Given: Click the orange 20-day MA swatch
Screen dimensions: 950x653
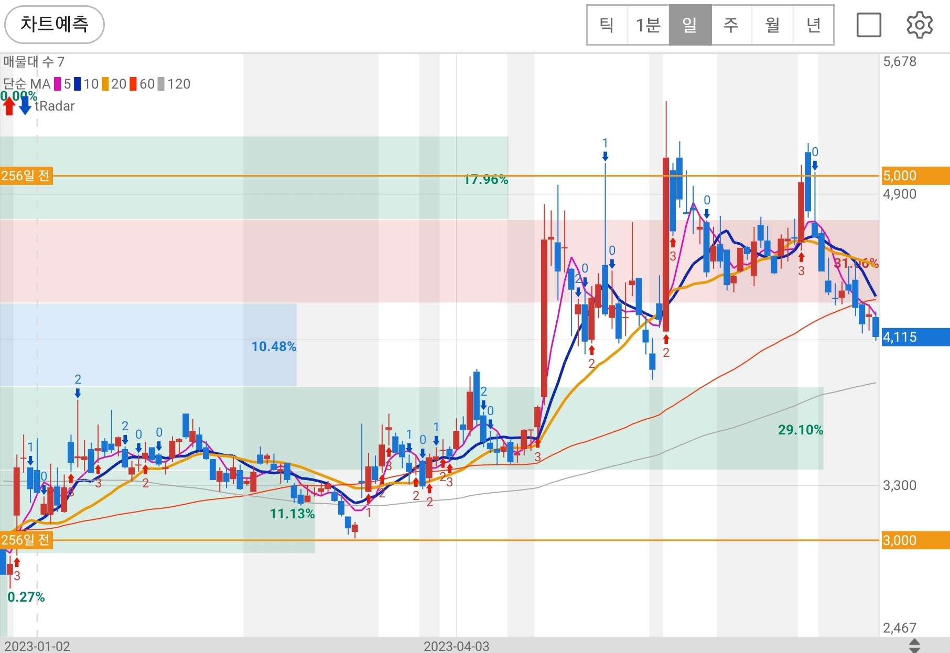Looking at the screenshot, I should (x=105, y=84).
